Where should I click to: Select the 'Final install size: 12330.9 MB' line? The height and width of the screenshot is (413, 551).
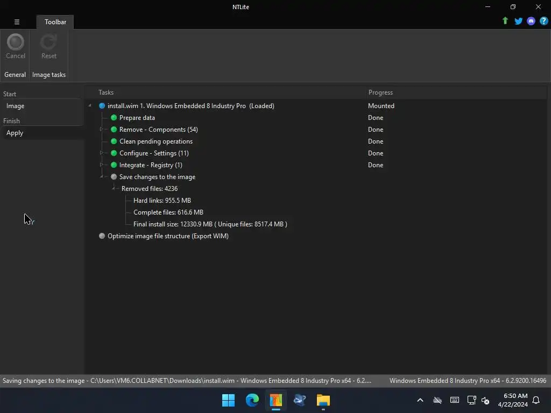point(210,224)
